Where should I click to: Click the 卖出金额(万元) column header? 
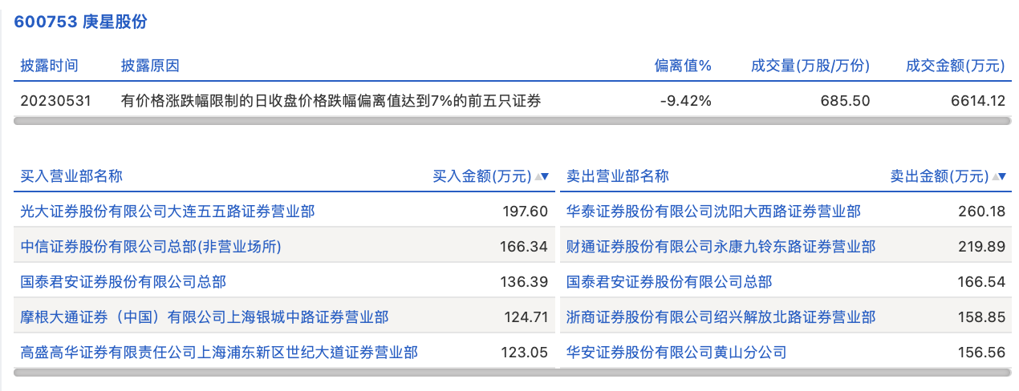click(939, 177)
